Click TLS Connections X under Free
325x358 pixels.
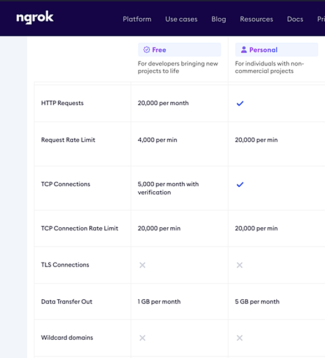point(143,265)
